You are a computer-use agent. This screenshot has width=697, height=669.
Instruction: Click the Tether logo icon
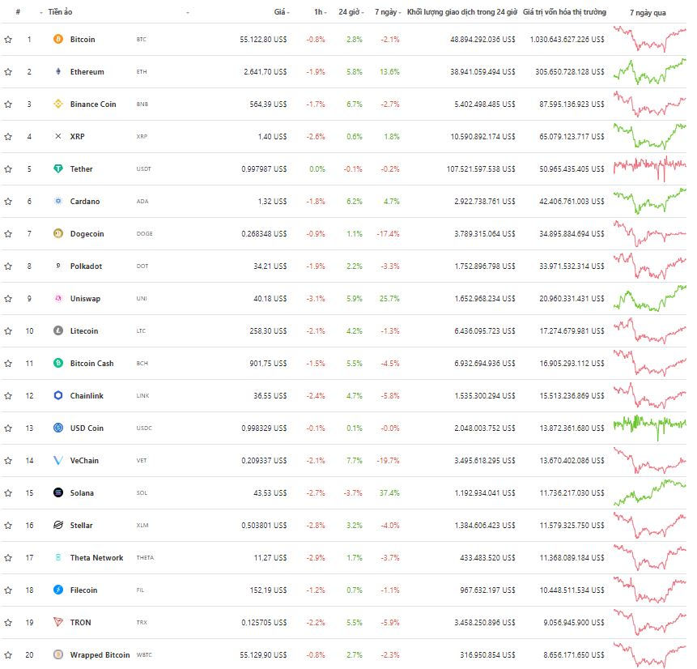[x=58, y=169]
